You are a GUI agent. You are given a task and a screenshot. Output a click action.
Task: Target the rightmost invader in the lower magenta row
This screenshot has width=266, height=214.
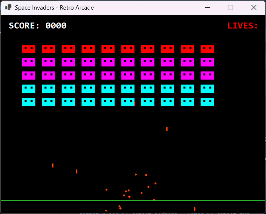[x=207, y=76]
